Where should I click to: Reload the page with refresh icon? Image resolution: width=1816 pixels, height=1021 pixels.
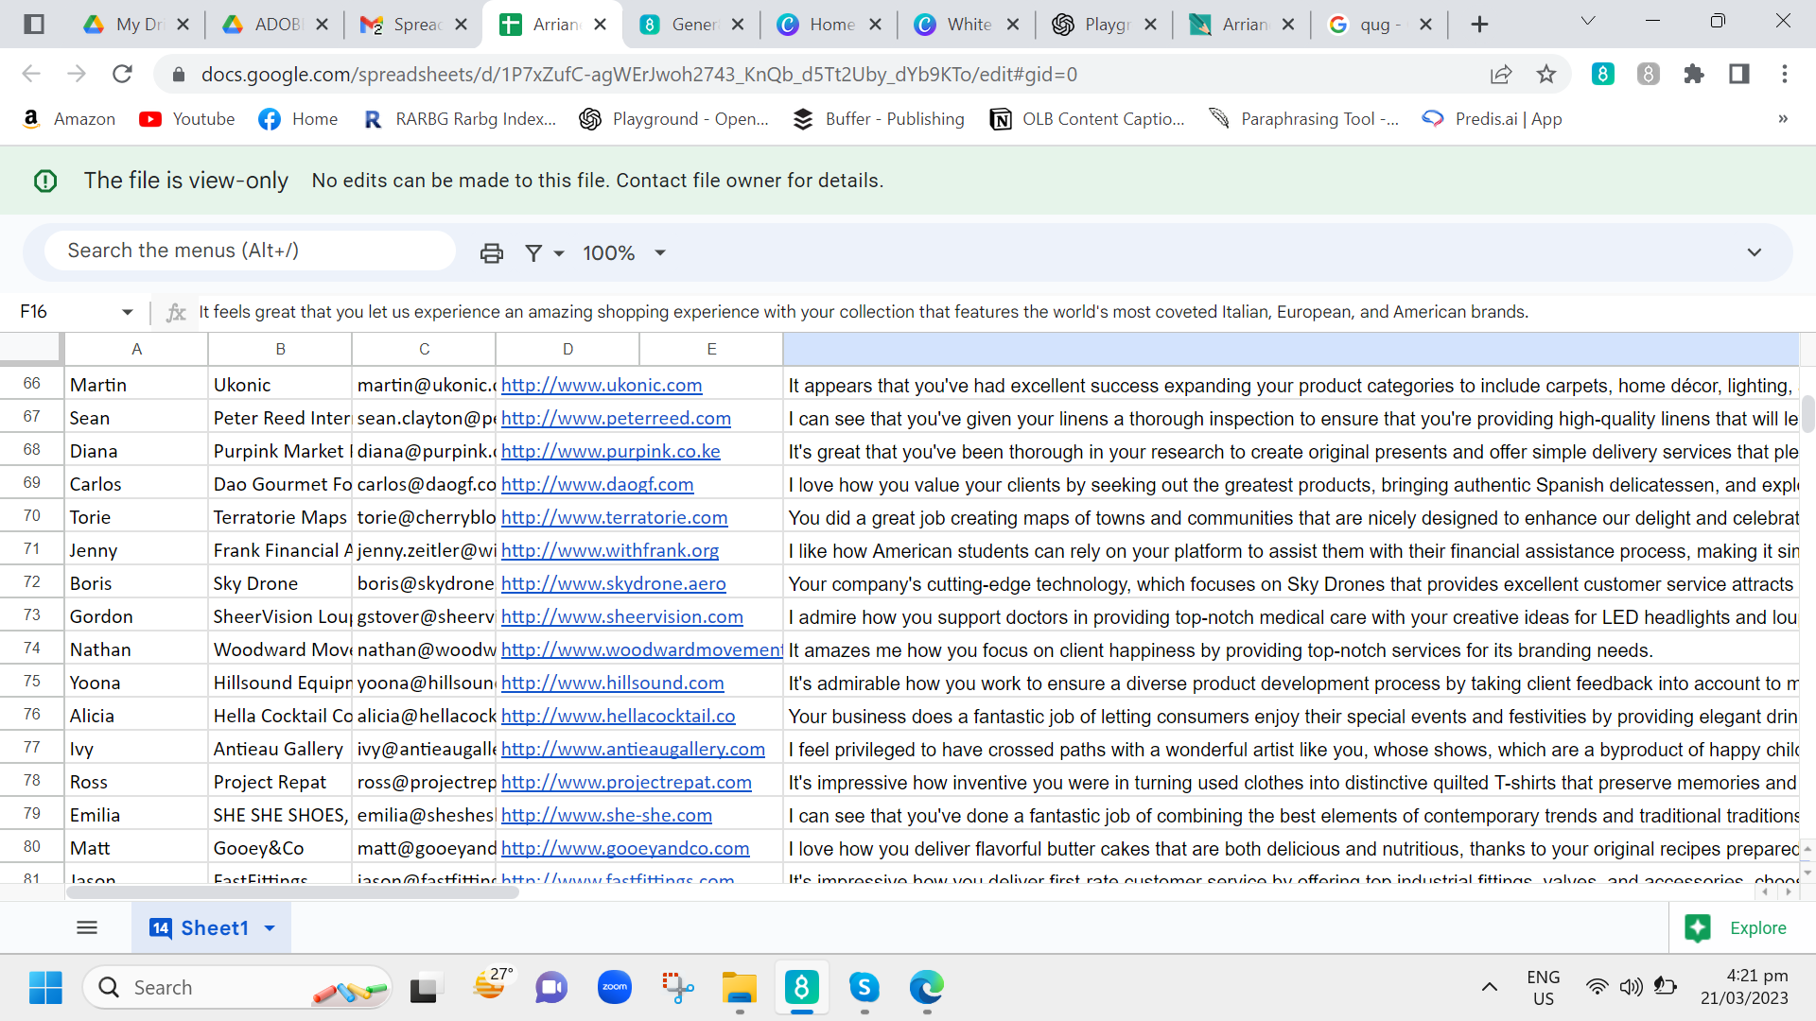coord(122,75)
